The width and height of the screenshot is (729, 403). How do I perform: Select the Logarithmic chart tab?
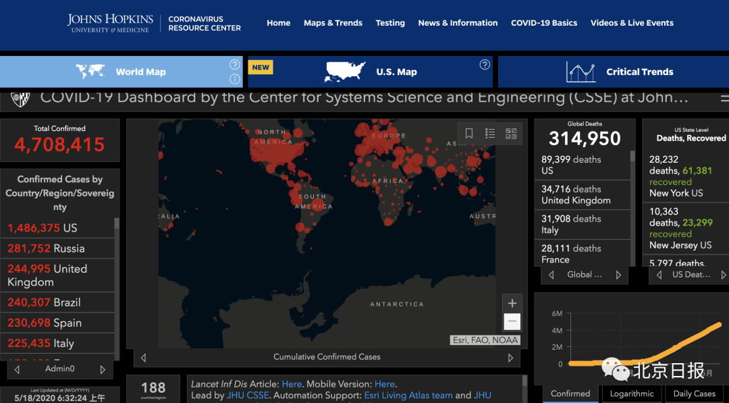[x=632, y=394]
